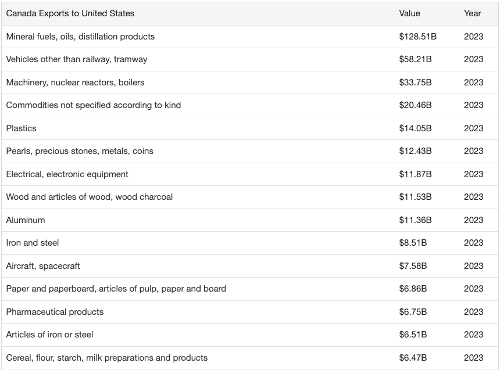Click the $11.87B value cell
Image resolution: width=500 pixels, height=370 pixels.
point(415,174)
